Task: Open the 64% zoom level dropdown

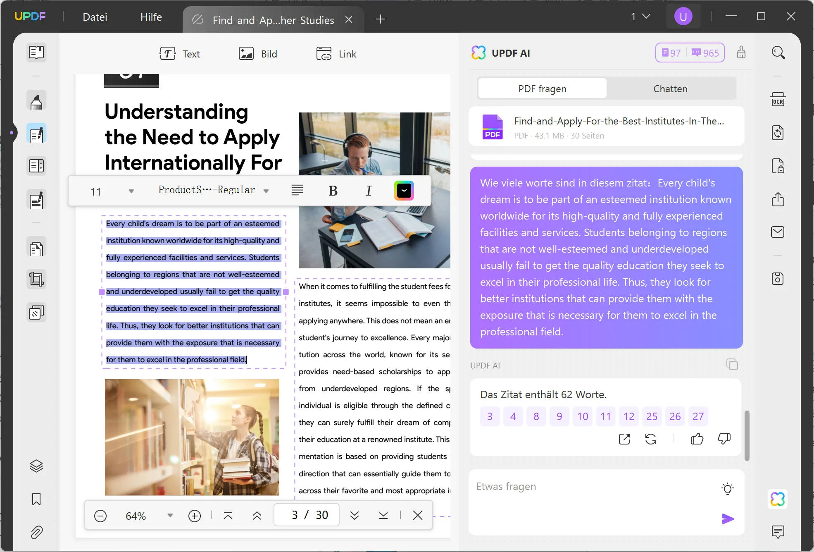Action: coord(170,516)
